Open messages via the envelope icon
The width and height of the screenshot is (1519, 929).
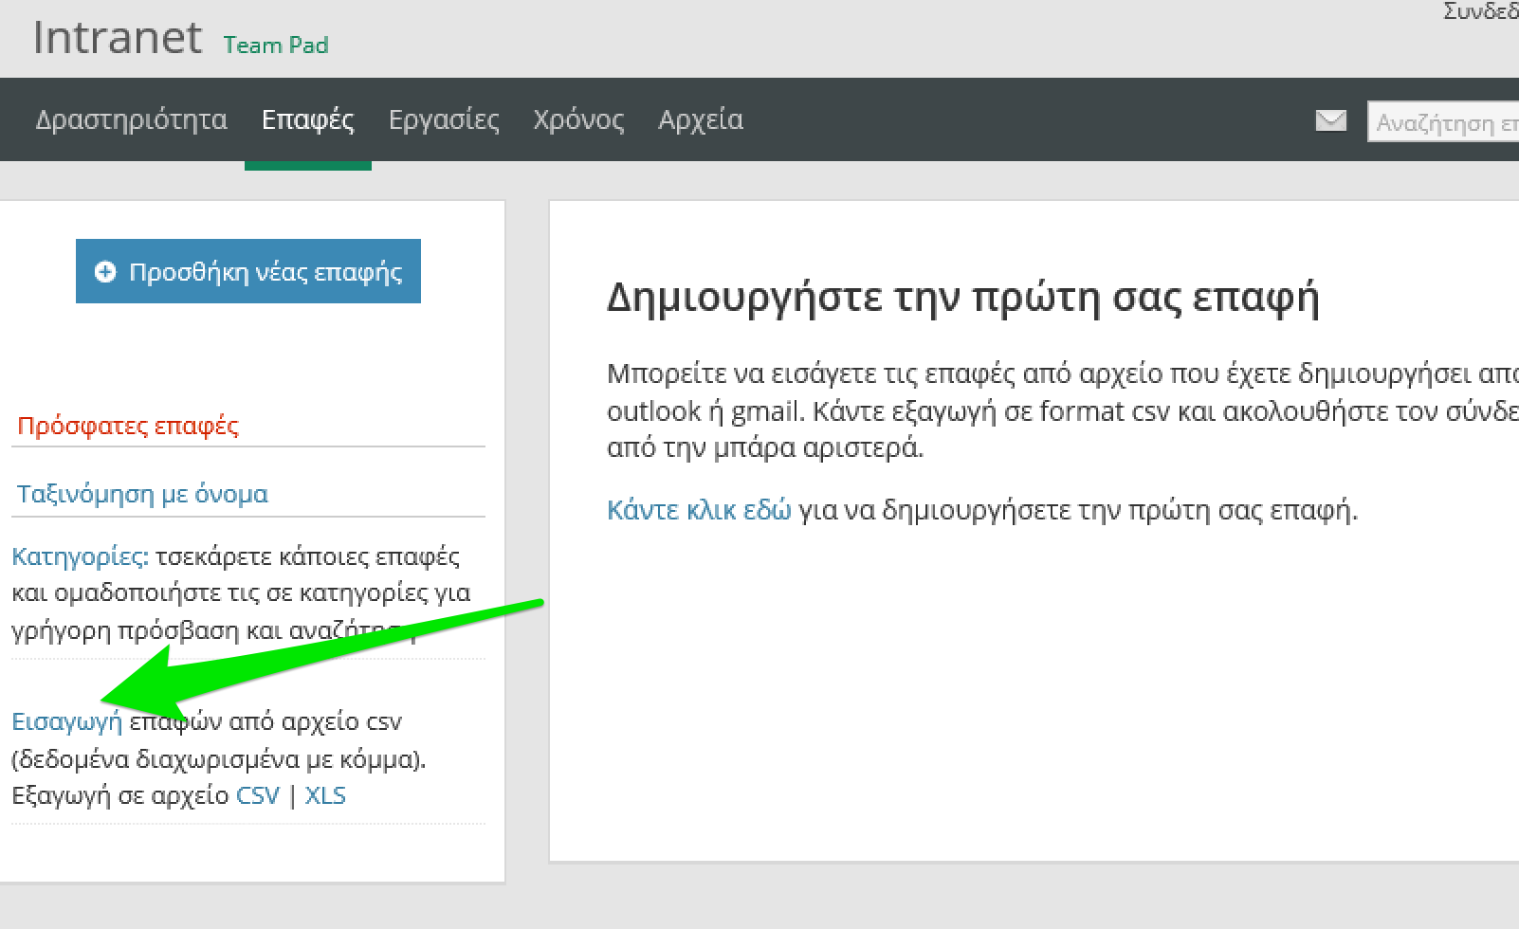pyautogui.click(x=1330, y=120)
